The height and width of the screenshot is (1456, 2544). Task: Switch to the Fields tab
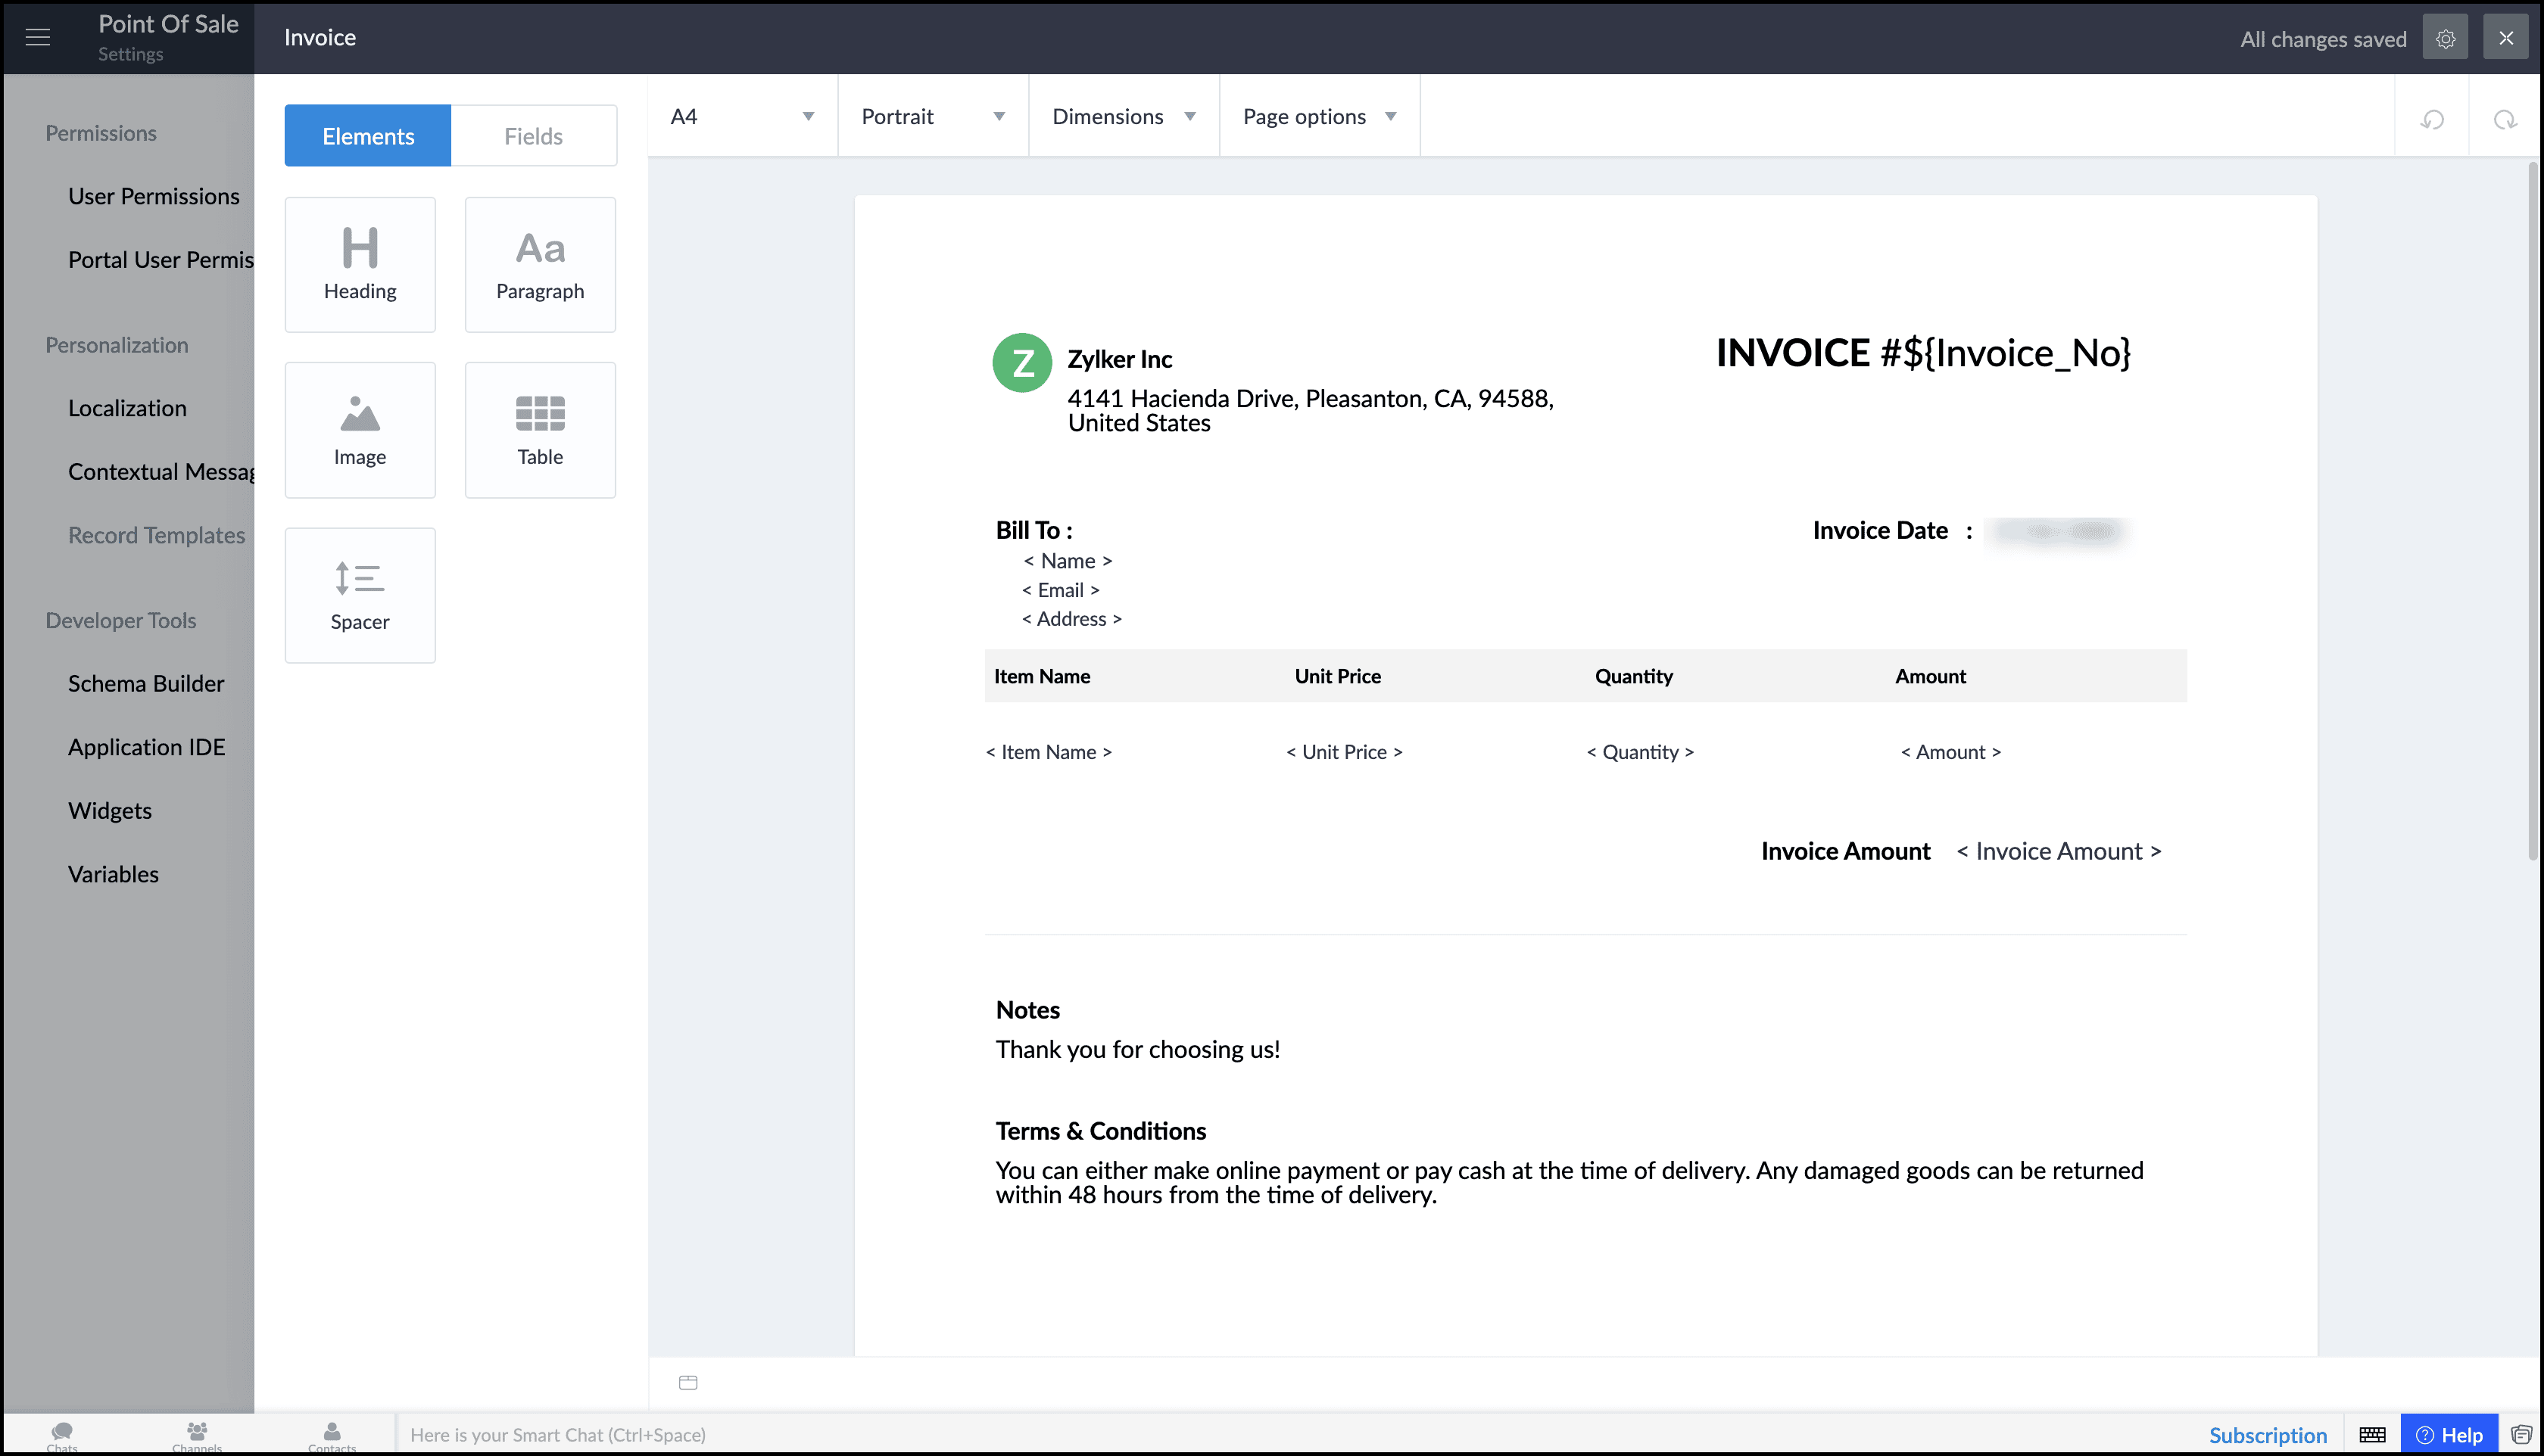(533, 136)
